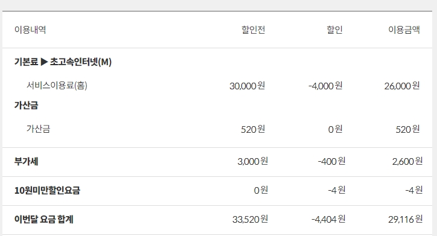Click the 이번달 요금 합계 row label
The width and height of the screenshot is (437, 236).
click(x=43, y=219)
